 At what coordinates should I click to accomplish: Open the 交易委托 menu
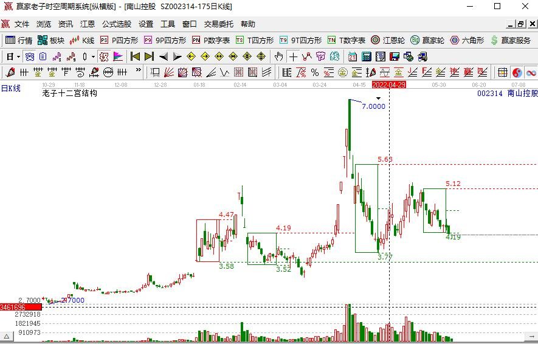pyautogui.click(x=219, y=24)
